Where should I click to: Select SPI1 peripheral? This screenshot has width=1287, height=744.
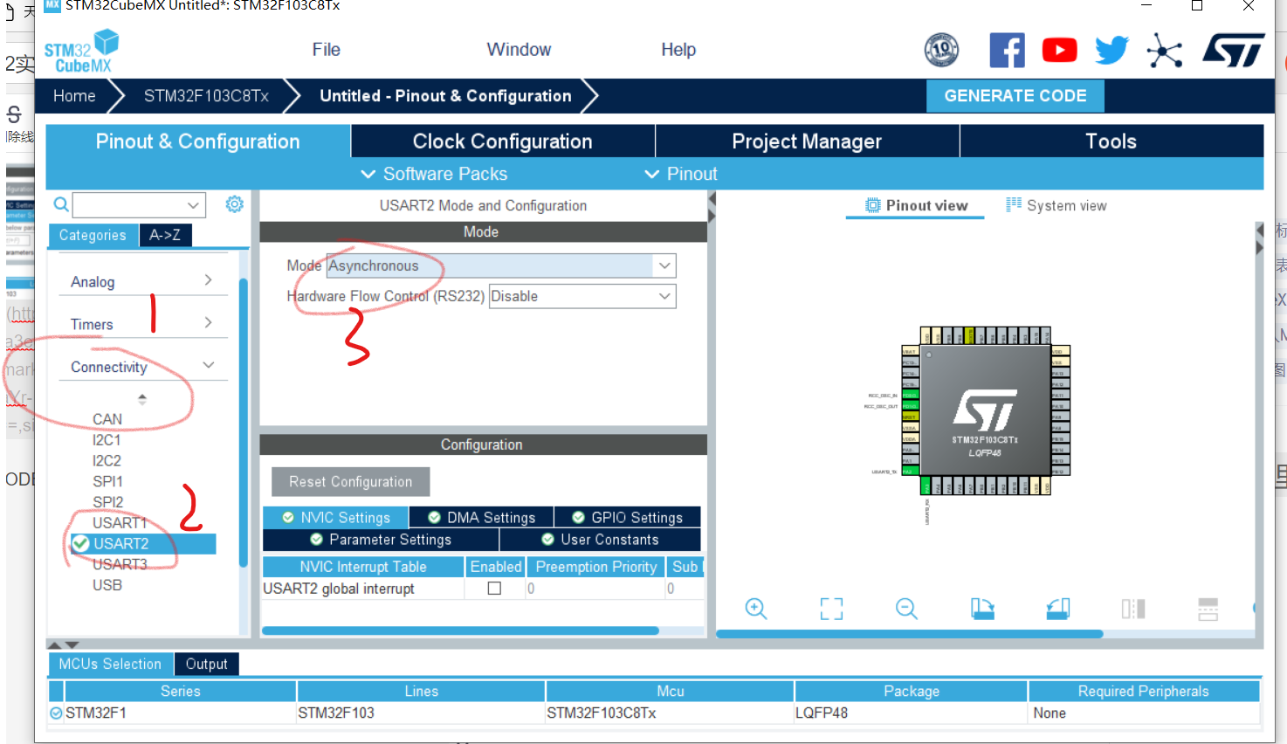click(107, 481)
